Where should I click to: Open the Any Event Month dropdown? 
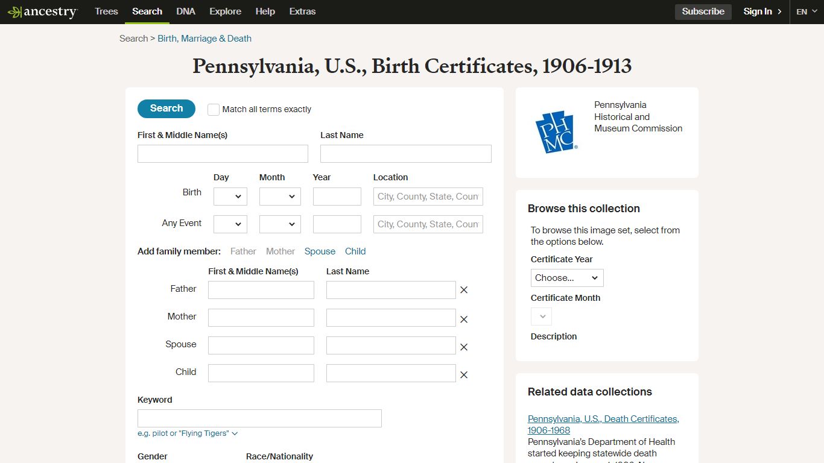pos(280,224)
